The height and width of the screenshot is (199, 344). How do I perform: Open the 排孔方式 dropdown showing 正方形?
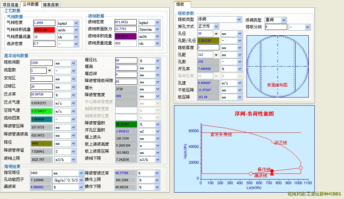216,27
